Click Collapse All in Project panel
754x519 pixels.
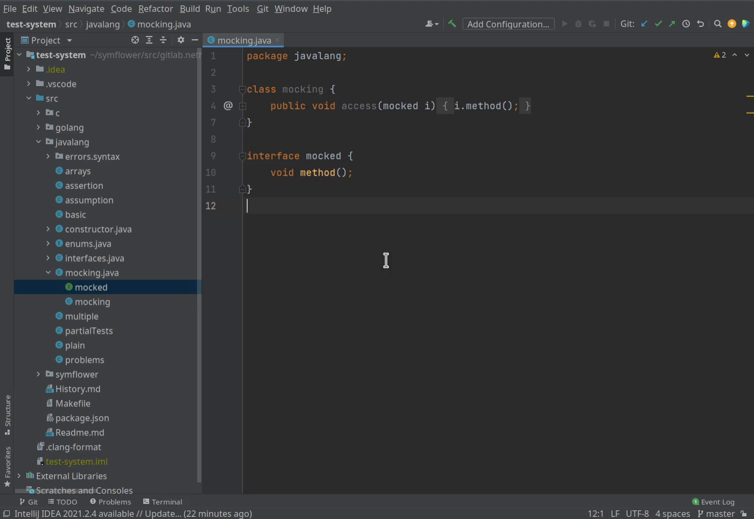[163, 40]
